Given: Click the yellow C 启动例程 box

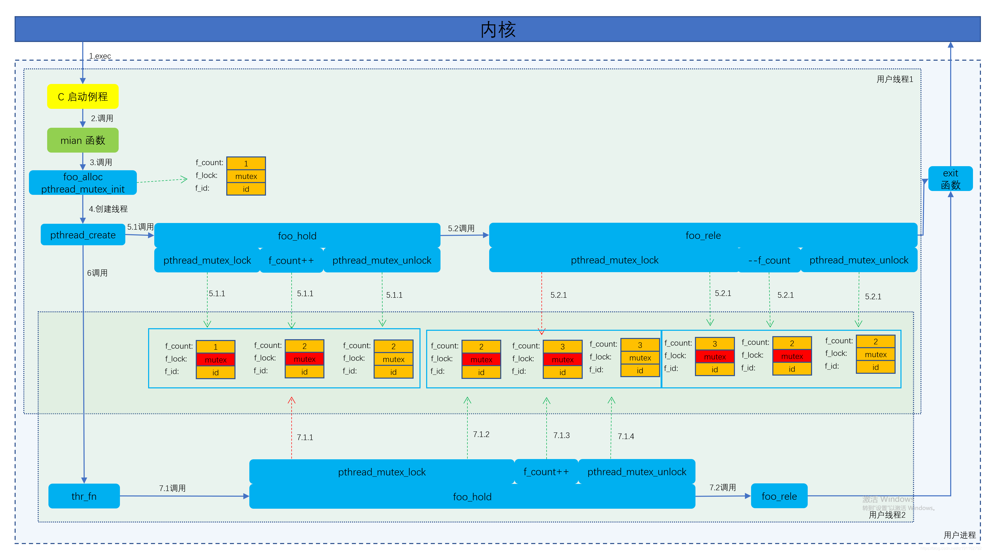Looking at the screenshot, I should 83,97.
